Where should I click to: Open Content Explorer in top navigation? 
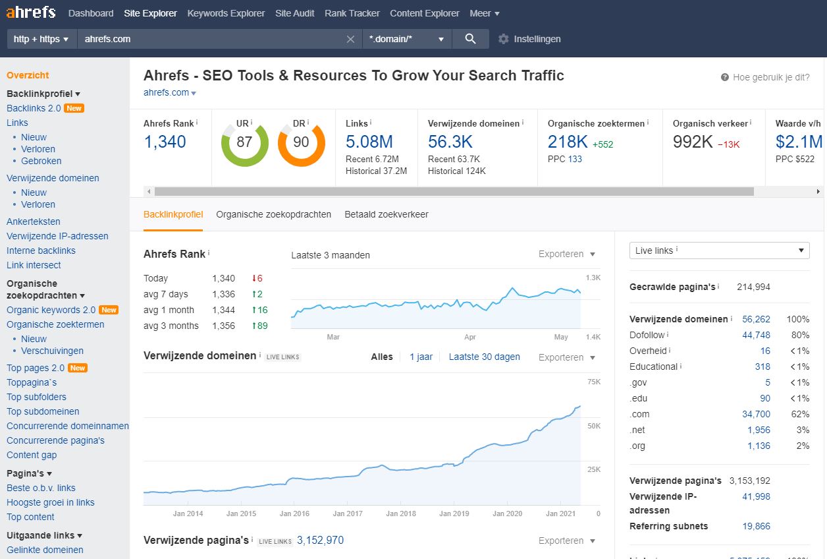click(425, 13)
